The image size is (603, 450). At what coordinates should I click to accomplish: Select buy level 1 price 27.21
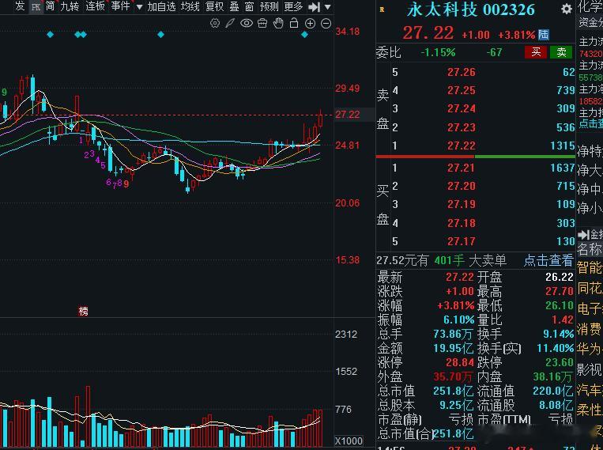(x=461, y=168)
